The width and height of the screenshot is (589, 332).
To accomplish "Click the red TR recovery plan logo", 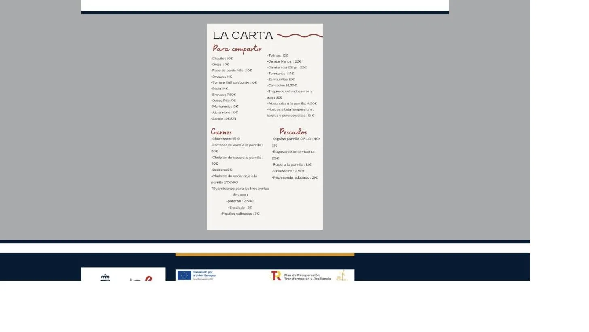I will pyautogui.click(x=276, y=276).
